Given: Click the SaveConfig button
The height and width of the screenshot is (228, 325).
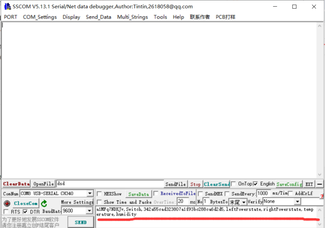Looking at the screenshot, I should (x=289, y=184).
